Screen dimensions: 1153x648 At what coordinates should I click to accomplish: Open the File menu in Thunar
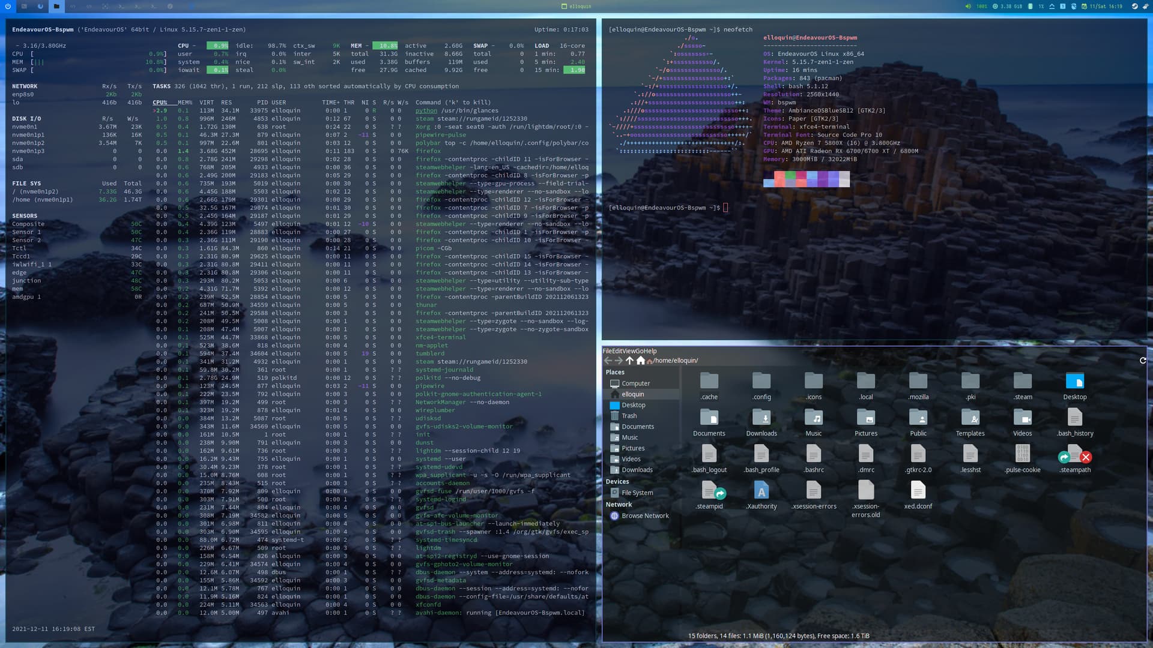click(607, 351)
